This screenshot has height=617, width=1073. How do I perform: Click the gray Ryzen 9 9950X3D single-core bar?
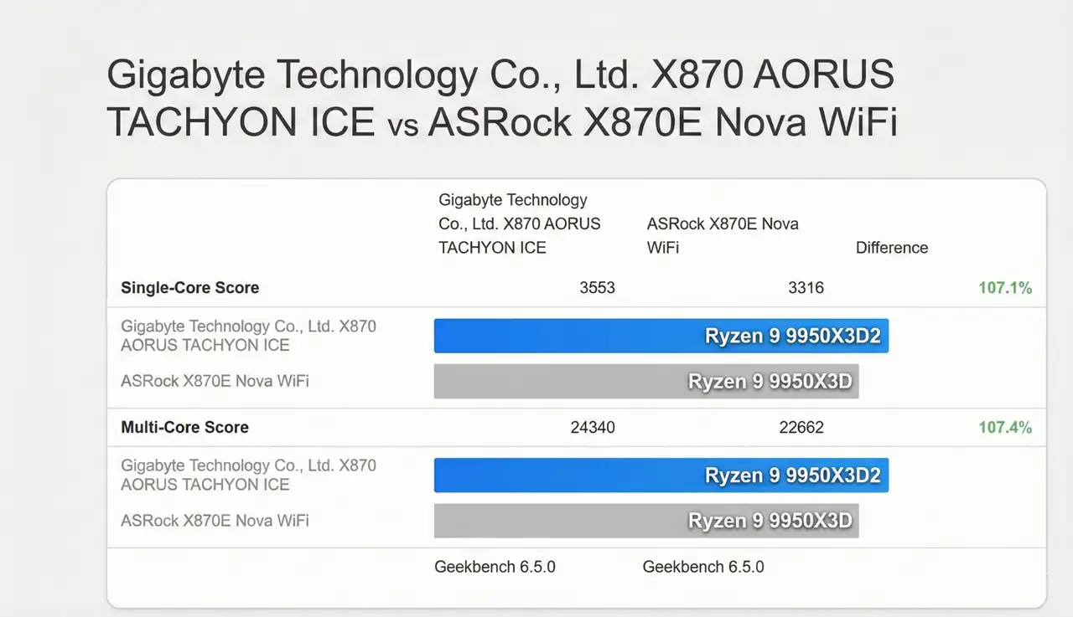pos(646,381)
